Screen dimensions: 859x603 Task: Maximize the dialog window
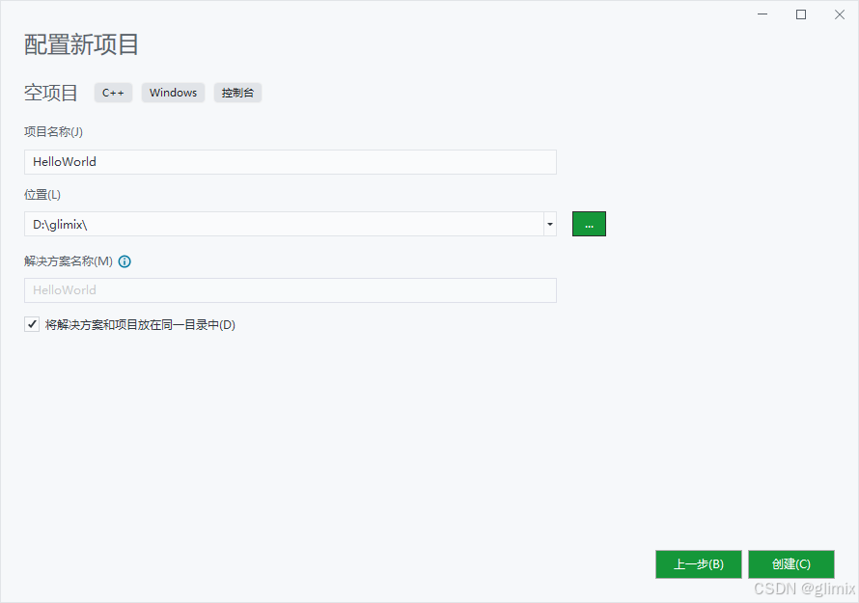[x=800, y=14]
